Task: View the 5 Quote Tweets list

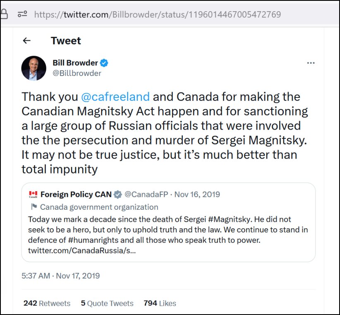Action: 107,303
